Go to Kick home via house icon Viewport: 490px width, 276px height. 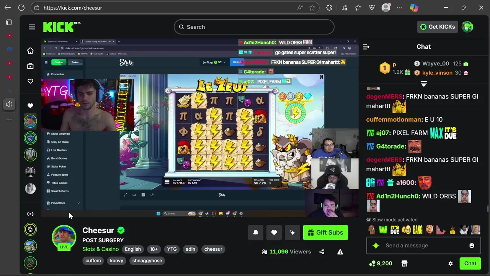pyautogui.click(x=30, y=51)
